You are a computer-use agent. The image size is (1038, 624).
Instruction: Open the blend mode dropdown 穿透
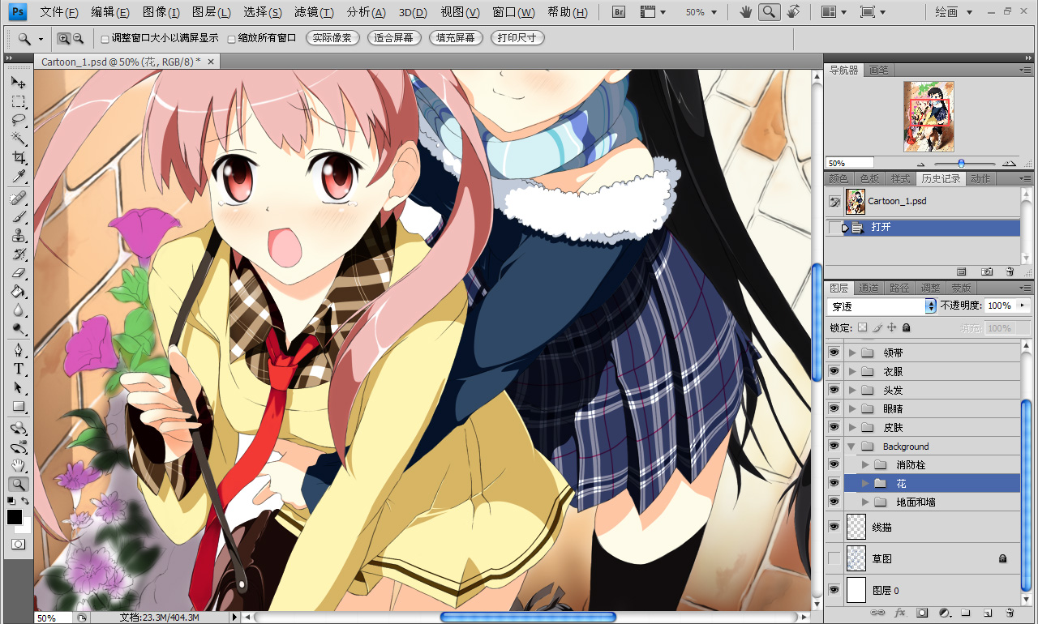click(882, 306)
